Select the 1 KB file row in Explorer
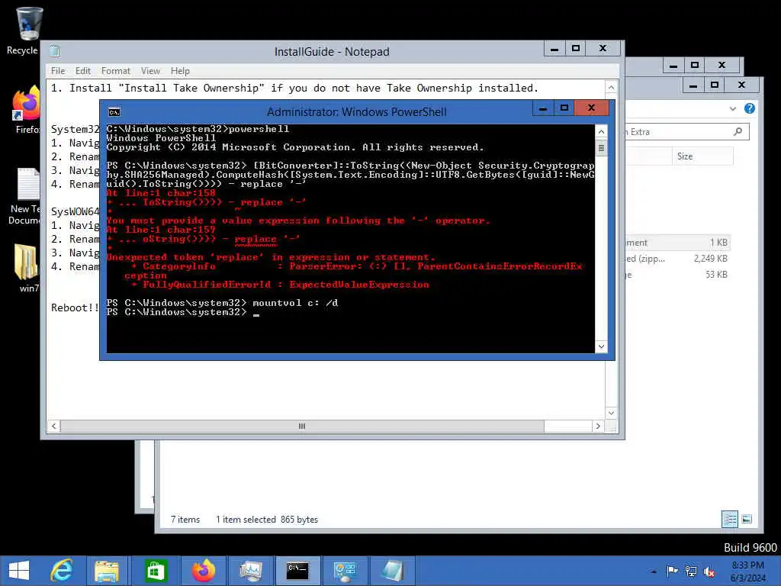This screenshot has width=781, height=586. pyautogui.click(x=678, y=242)
